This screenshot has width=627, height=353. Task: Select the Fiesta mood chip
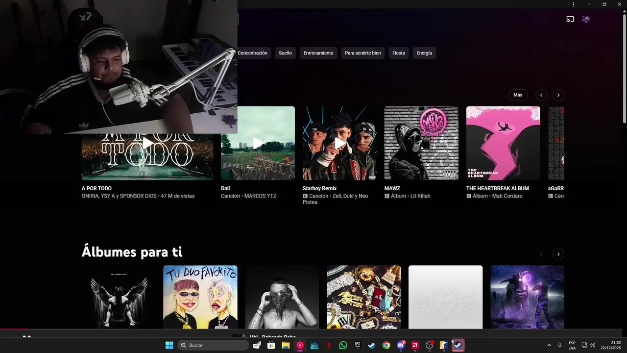399,53
